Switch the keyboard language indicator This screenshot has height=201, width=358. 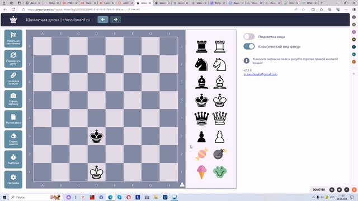tap(332, 197)
